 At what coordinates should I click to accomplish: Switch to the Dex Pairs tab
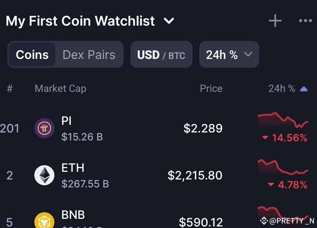89,54
